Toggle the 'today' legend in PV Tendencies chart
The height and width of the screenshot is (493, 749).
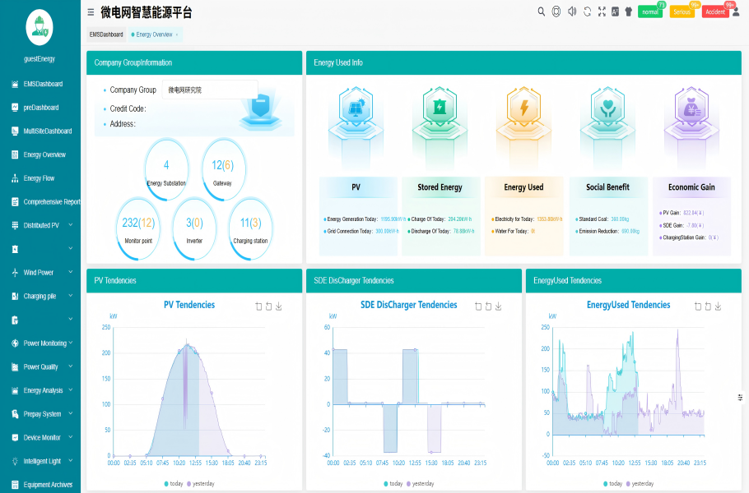(x=174, y=483)
